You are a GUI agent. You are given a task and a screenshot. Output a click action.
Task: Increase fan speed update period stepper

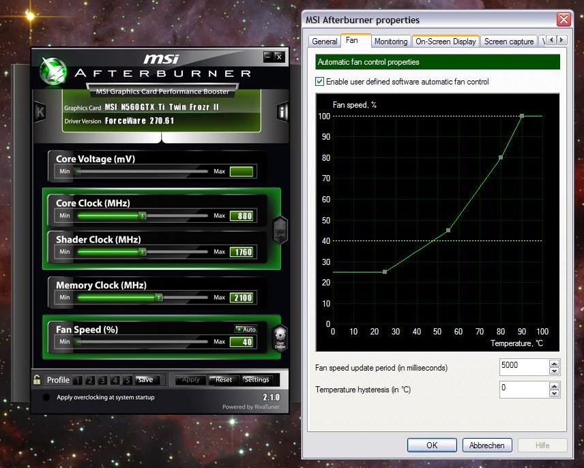point(554,364)
